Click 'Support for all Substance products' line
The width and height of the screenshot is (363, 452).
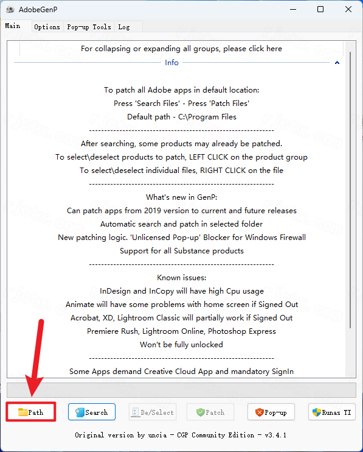[x=181, y=251]
